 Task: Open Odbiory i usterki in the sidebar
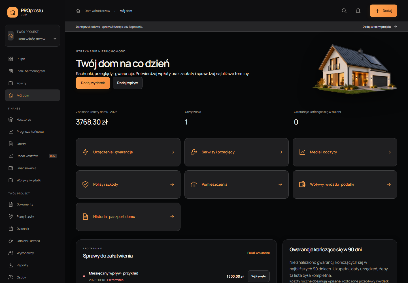tap(32, 241)
